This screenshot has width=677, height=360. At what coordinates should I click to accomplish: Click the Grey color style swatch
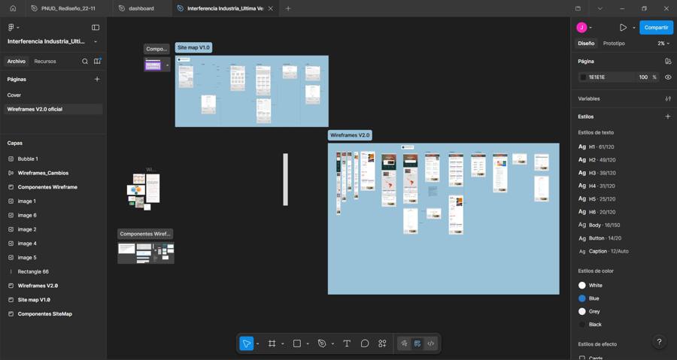tap(582, 311)
